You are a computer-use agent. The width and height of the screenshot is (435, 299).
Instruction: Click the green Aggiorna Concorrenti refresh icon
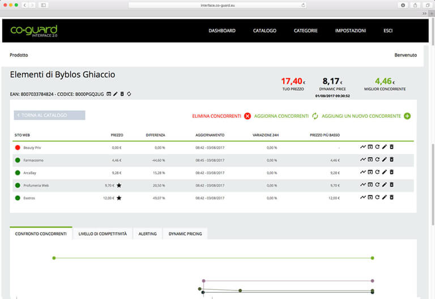coord(315,116)
